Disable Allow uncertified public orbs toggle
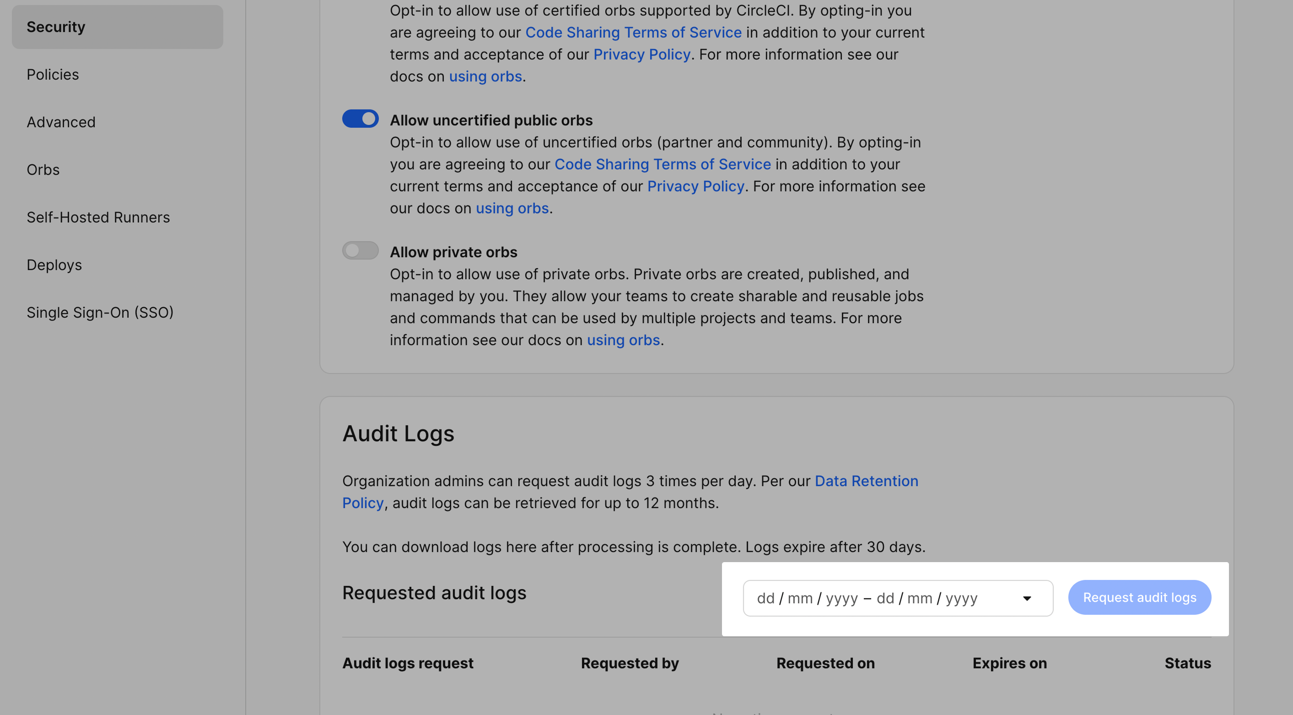This screenshot has width=1293, height=715. click(x=360, y=119)
